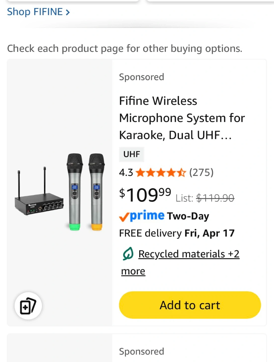The image size is (274, 362).
Task: Click the orange star rating icons
Action: (161, 173)
